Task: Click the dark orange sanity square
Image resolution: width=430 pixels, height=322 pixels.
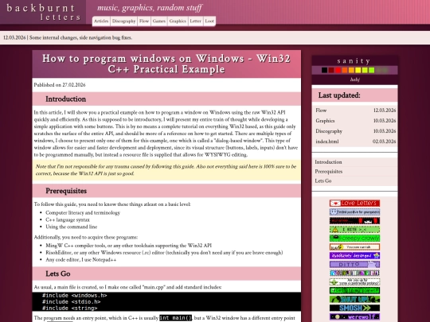Action: [345, 70]
